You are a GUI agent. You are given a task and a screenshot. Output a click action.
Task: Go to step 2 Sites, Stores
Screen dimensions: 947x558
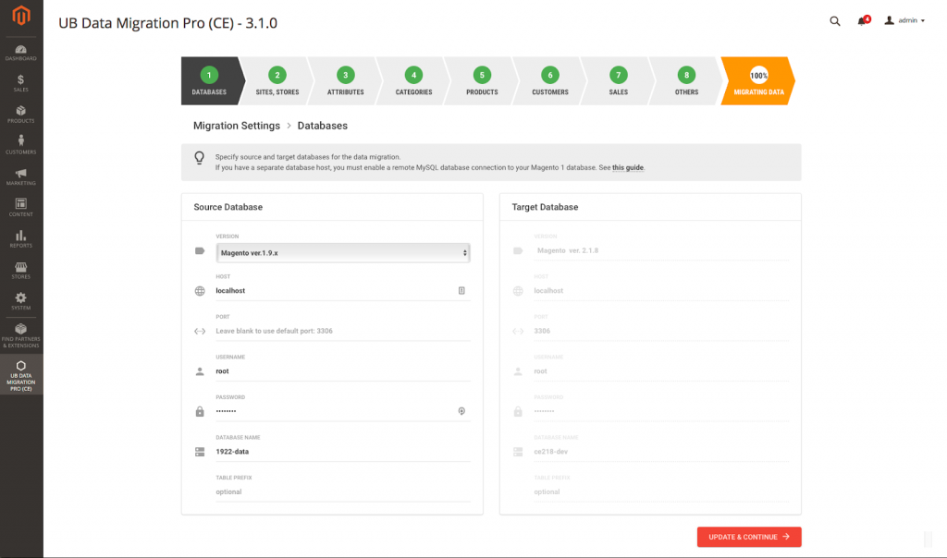pyautogui.click(x=277, y=81)
